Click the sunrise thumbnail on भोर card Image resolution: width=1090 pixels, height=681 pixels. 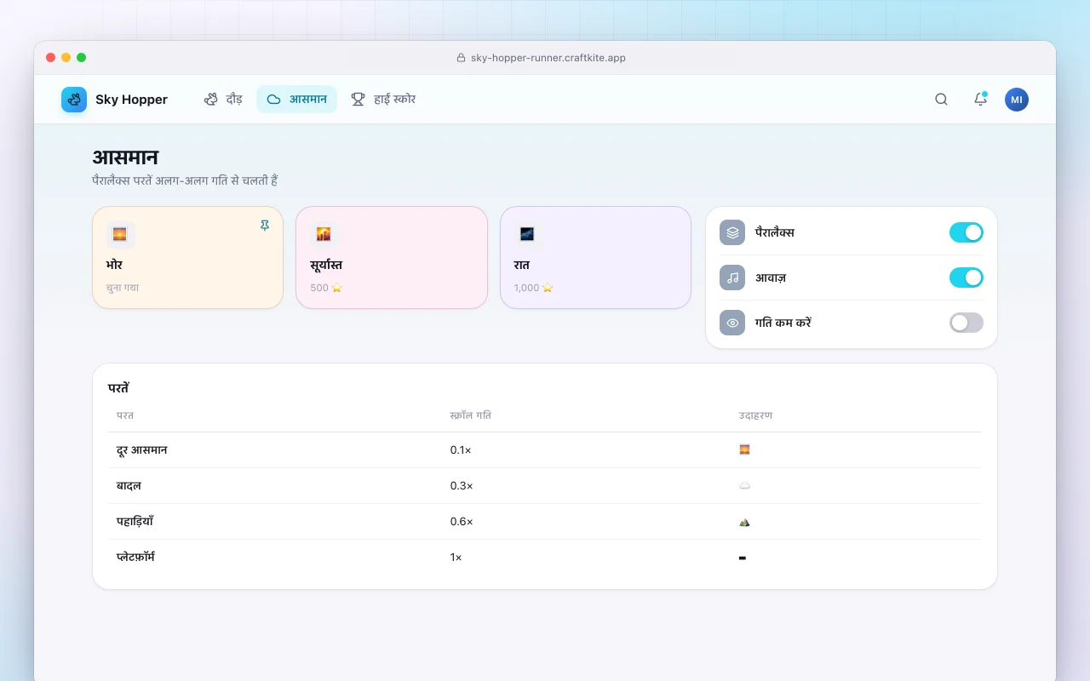click(120, 234)
